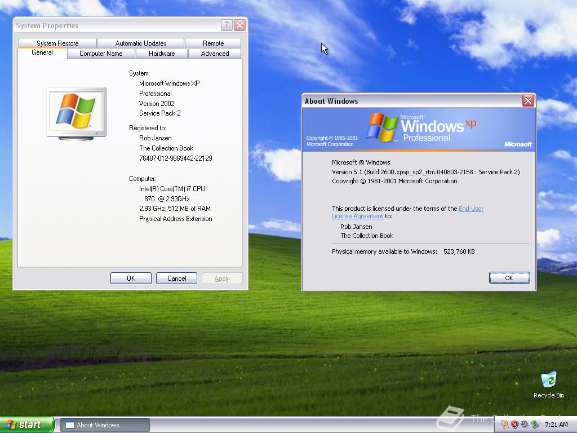Viewport: 577px width, 433px height.
Task: Click the greyed-out Apply button
Action: [x=222, y=279]
